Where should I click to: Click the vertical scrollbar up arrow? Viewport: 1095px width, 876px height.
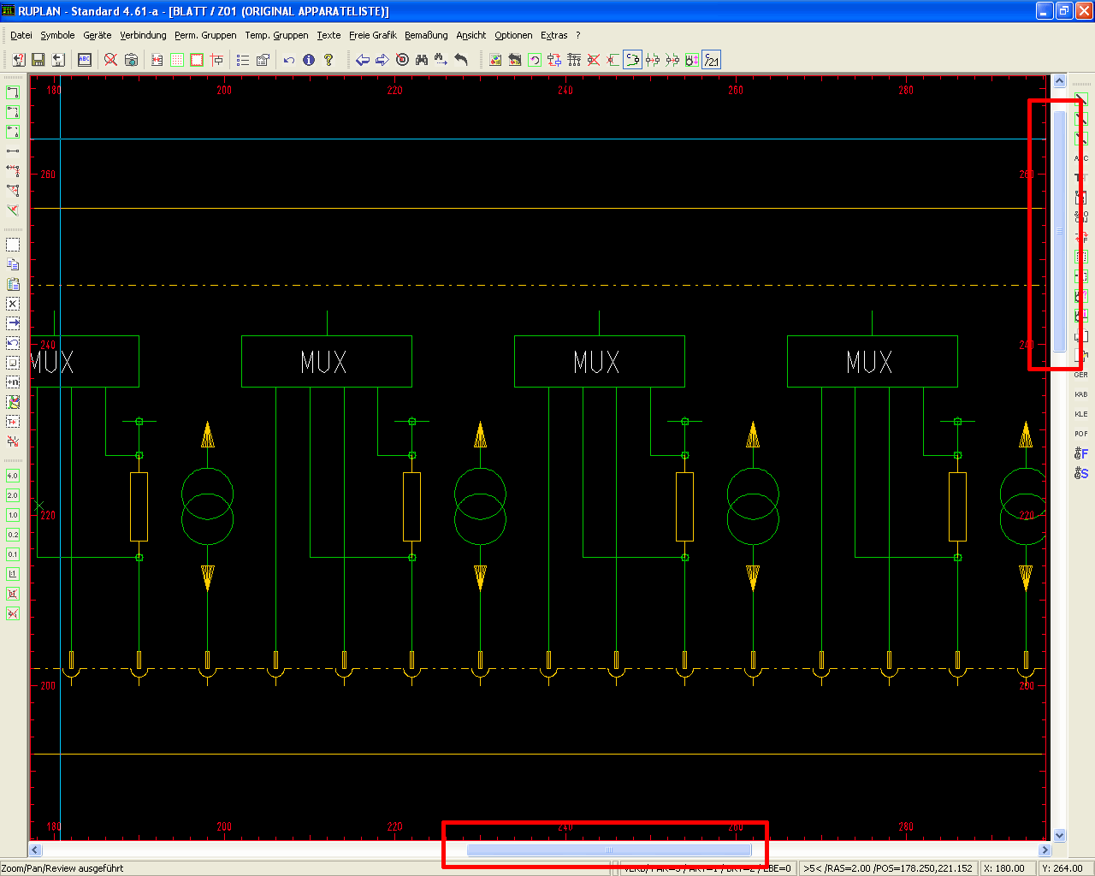click(x=1060, y=81)
